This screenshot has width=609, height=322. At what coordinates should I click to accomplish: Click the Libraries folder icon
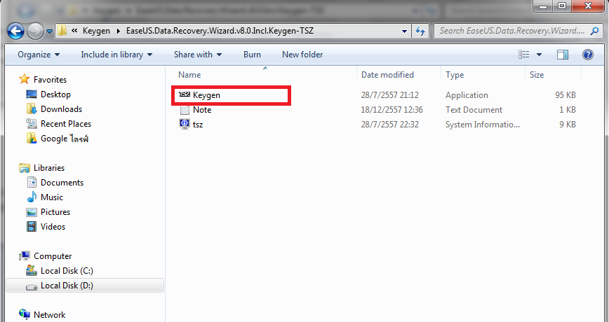click(25, 168)
